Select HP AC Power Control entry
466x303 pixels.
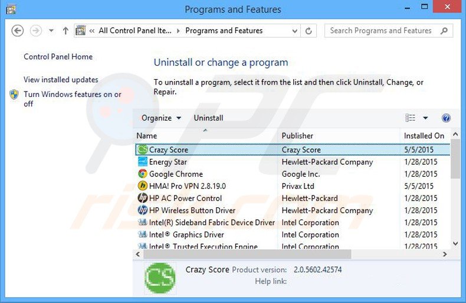click(185, 198)
